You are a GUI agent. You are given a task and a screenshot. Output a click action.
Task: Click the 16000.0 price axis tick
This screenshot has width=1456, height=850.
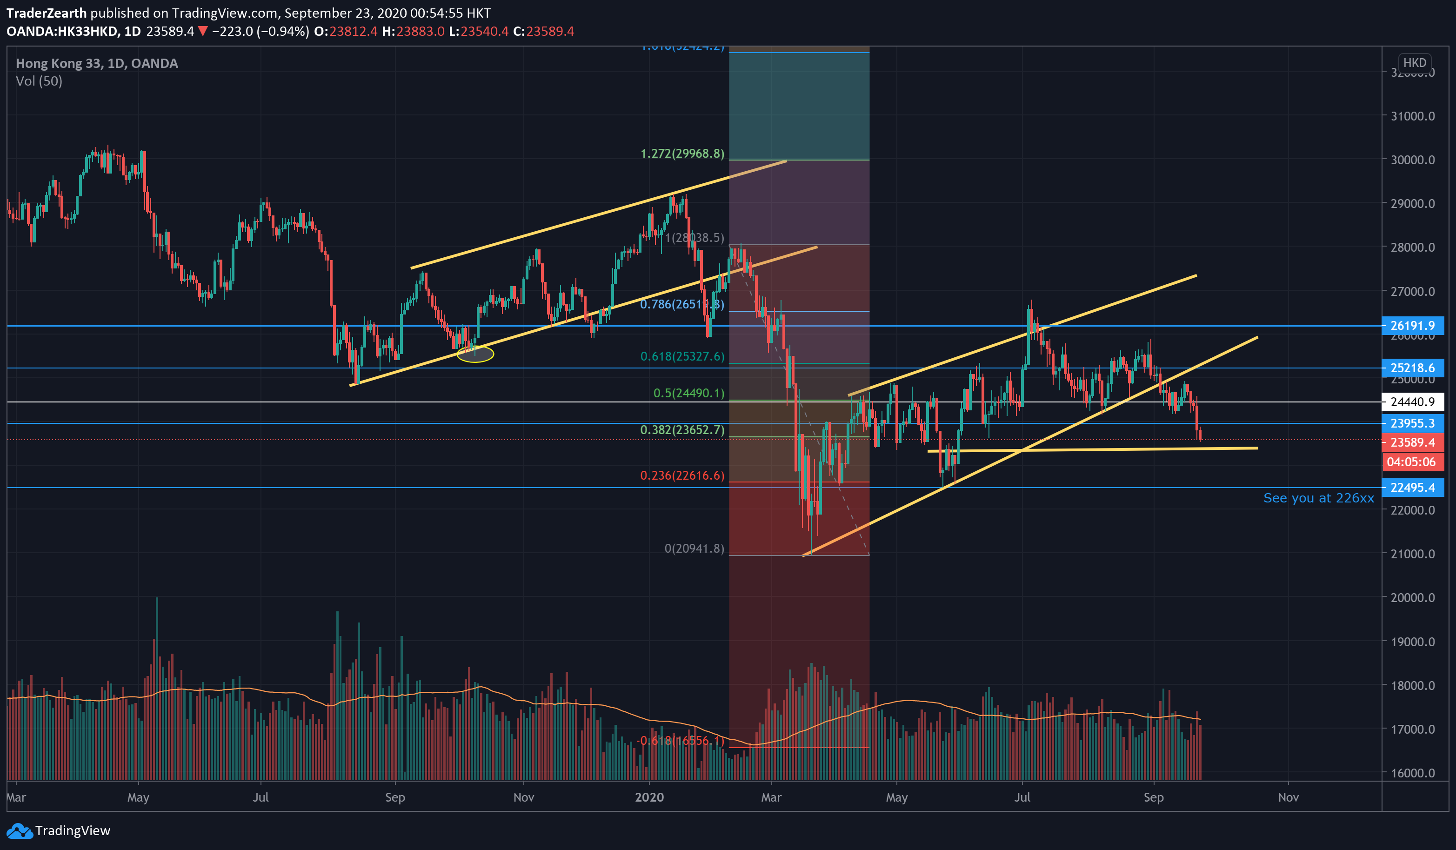pyautogui.click(x=1412, y=773)
